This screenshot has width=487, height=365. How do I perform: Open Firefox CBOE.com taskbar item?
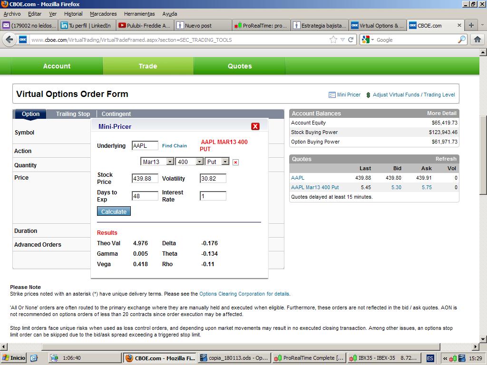coord(160,358)
